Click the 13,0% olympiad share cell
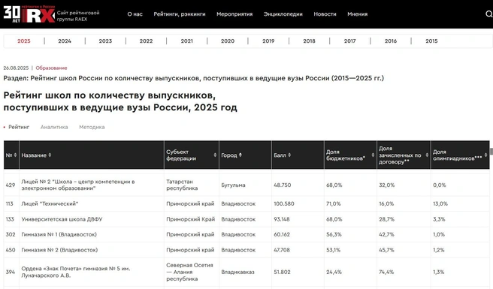The width and height of the screenshot is (493, 289). [440, 203]
